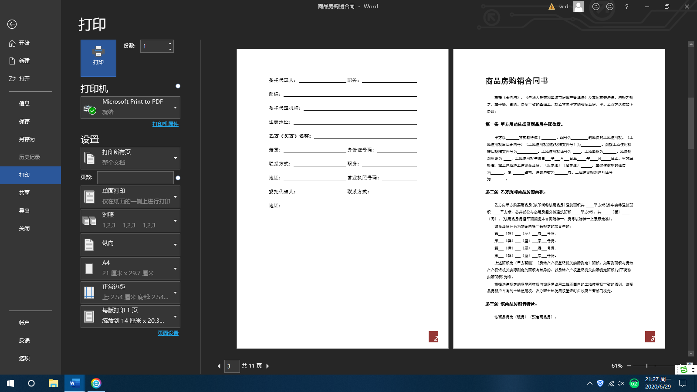Select History (历史记录) in sidebar
This screenshot has width=697, height=392.
click(x=30, y=157)
